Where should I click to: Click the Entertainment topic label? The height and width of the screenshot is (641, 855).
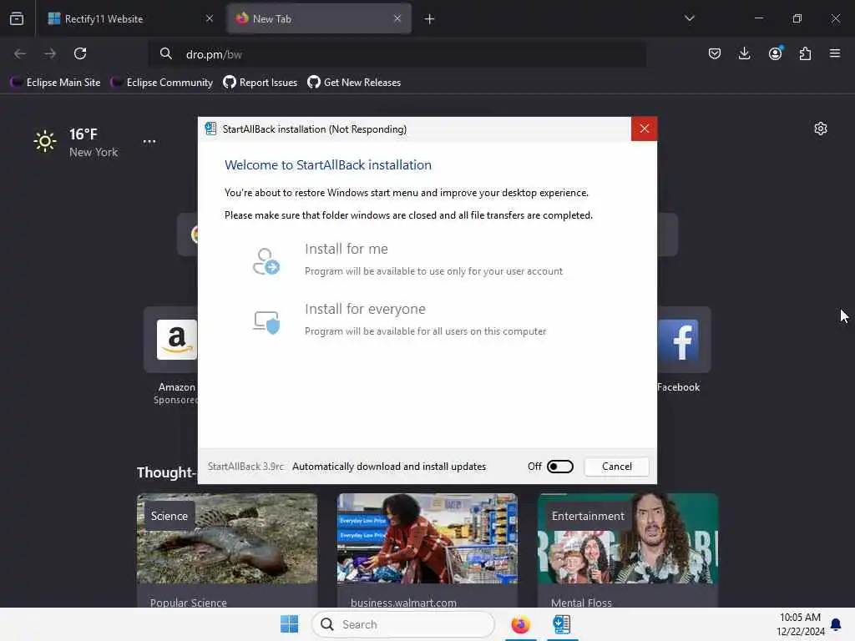click(588, 516)
